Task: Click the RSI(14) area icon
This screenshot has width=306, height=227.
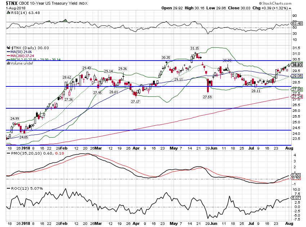Action: [8, 13]
